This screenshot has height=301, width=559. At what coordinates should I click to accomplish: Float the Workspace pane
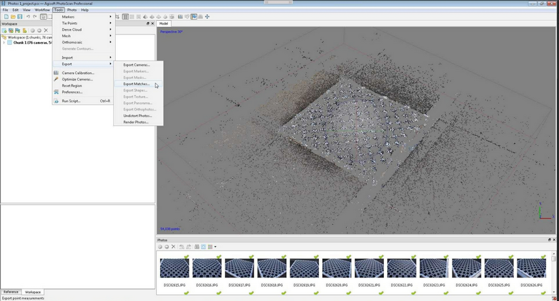point(148,23)
